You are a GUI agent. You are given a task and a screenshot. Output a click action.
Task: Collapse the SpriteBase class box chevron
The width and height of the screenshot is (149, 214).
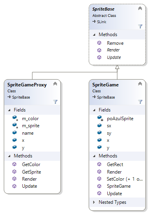140,9
